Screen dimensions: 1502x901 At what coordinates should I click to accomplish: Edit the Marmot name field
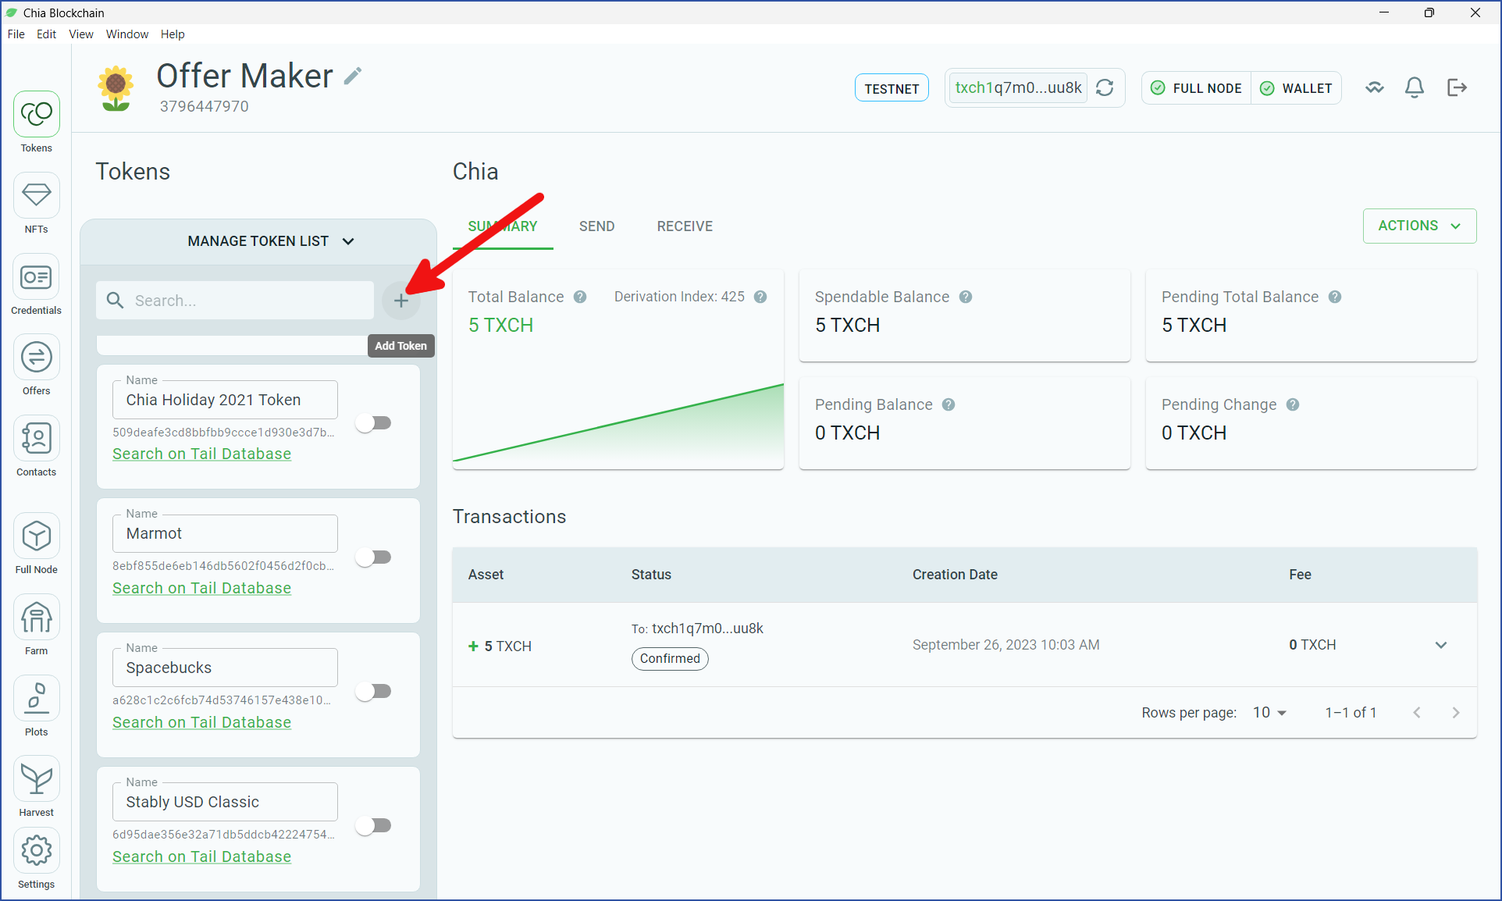click(225, 533)
